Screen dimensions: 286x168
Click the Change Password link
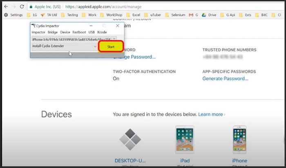pyautogui.click(x=134, y=57)
